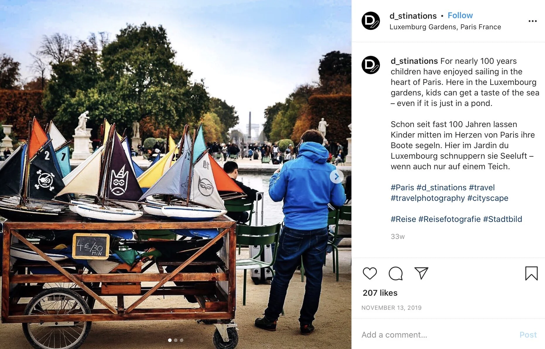Share post using the paper plane icon

[421, 273]
